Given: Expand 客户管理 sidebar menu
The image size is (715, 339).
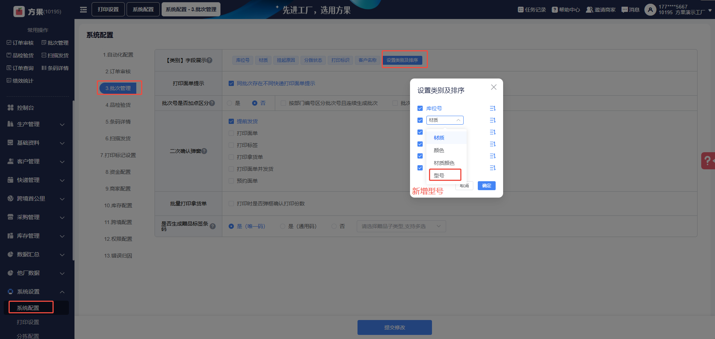Looking at the screenshot, I should (36, 161).
